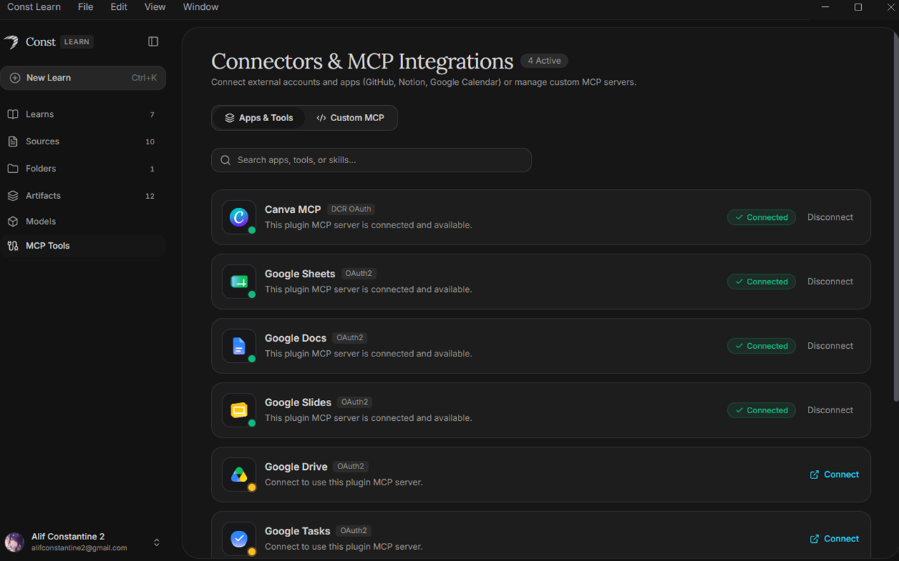Click the search magnifier icon
The image size is (899, 561).
click(226, 160)
